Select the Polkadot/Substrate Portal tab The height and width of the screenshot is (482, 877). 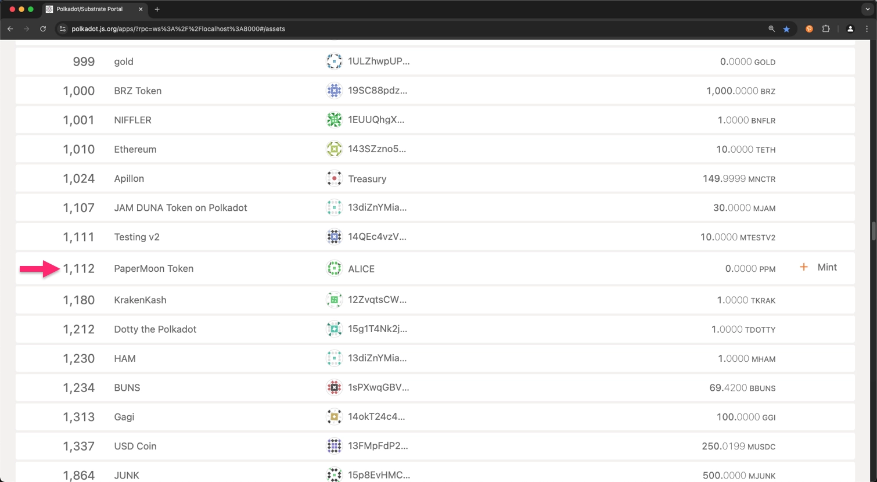pos(90,9)
